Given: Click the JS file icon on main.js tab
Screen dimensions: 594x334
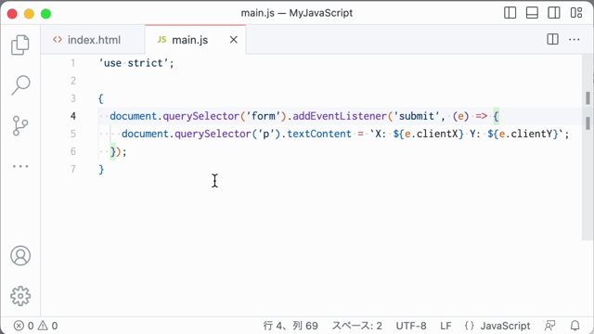Looking at the screenshot, I should point(161,39).
